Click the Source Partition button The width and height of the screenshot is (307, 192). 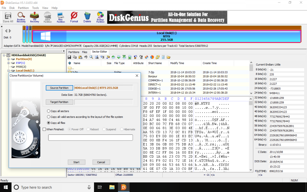tap(59, 88)
